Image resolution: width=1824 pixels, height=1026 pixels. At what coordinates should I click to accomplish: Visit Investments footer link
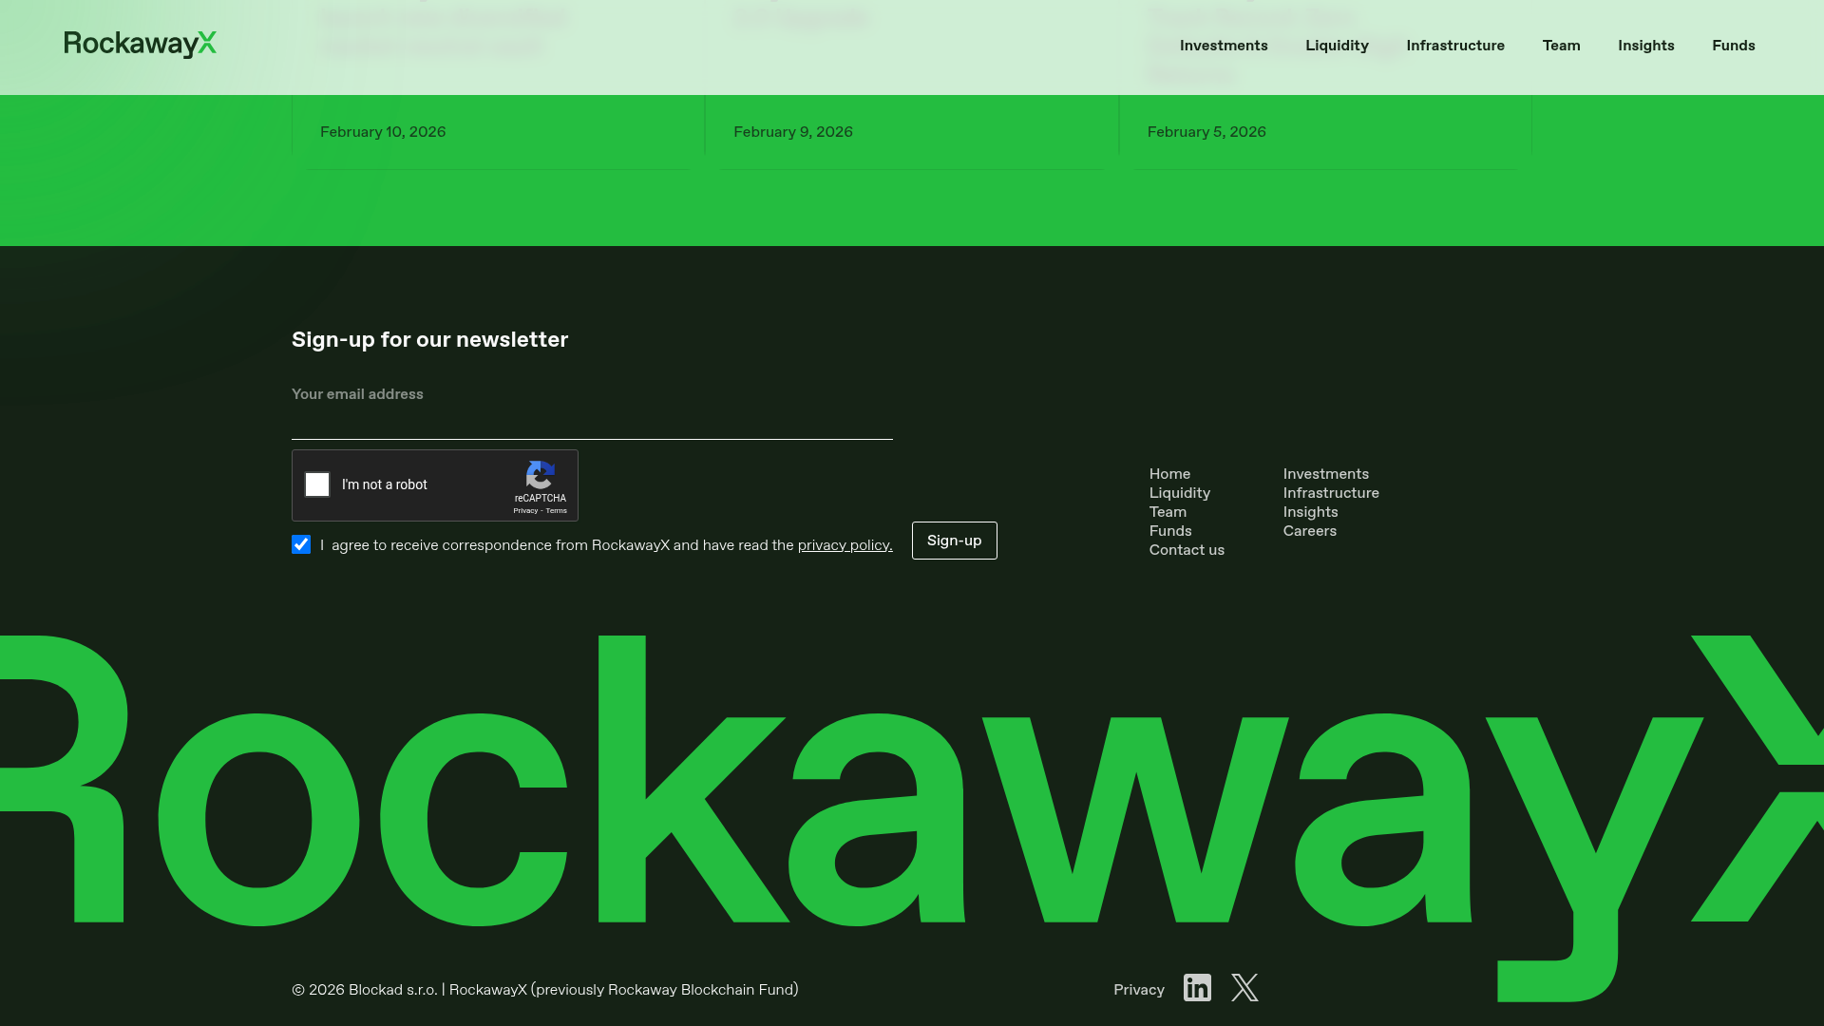pyautogui.click(x=1326, y=474)
